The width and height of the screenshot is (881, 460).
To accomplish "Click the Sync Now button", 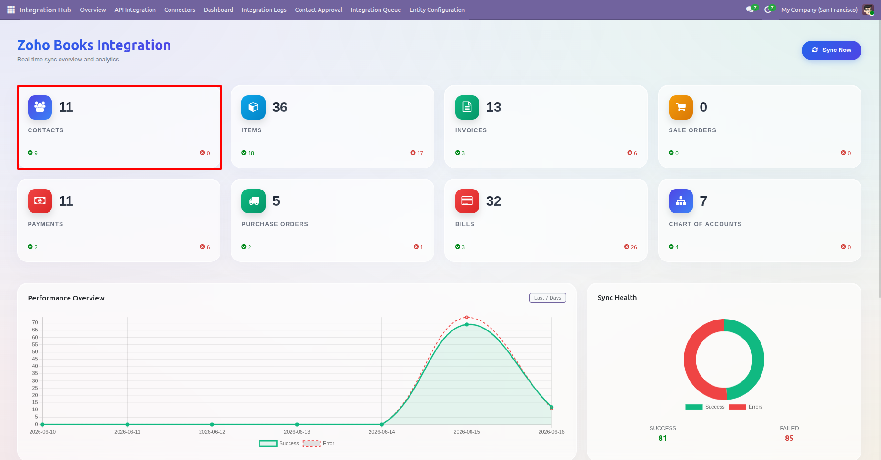I will pyautogui.click(x=831, y=50).
